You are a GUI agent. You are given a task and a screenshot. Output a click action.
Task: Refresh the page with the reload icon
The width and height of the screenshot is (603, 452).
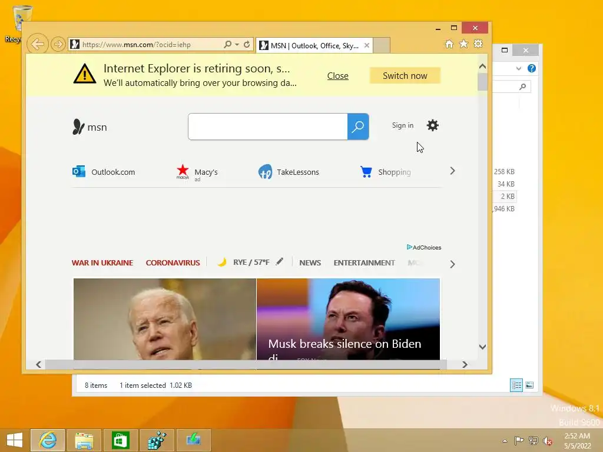pos(247,44)
